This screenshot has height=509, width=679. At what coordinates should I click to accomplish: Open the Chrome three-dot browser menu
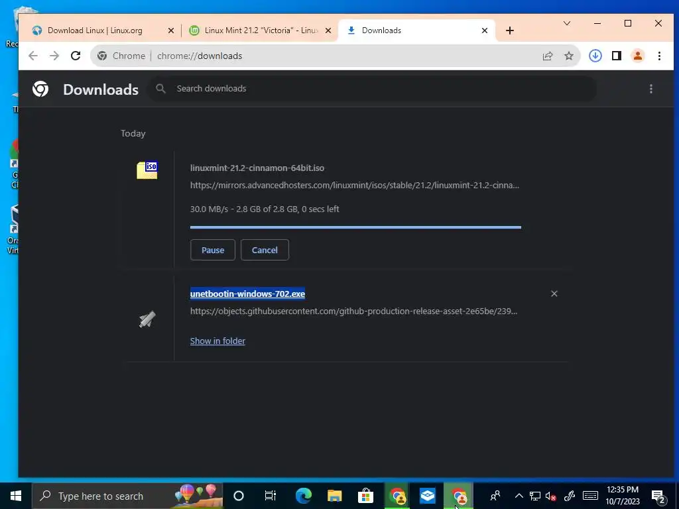coord(659,56)
